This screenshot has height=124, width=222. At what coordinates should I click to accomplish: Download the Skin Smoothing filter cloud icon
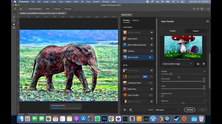point(152,32)
